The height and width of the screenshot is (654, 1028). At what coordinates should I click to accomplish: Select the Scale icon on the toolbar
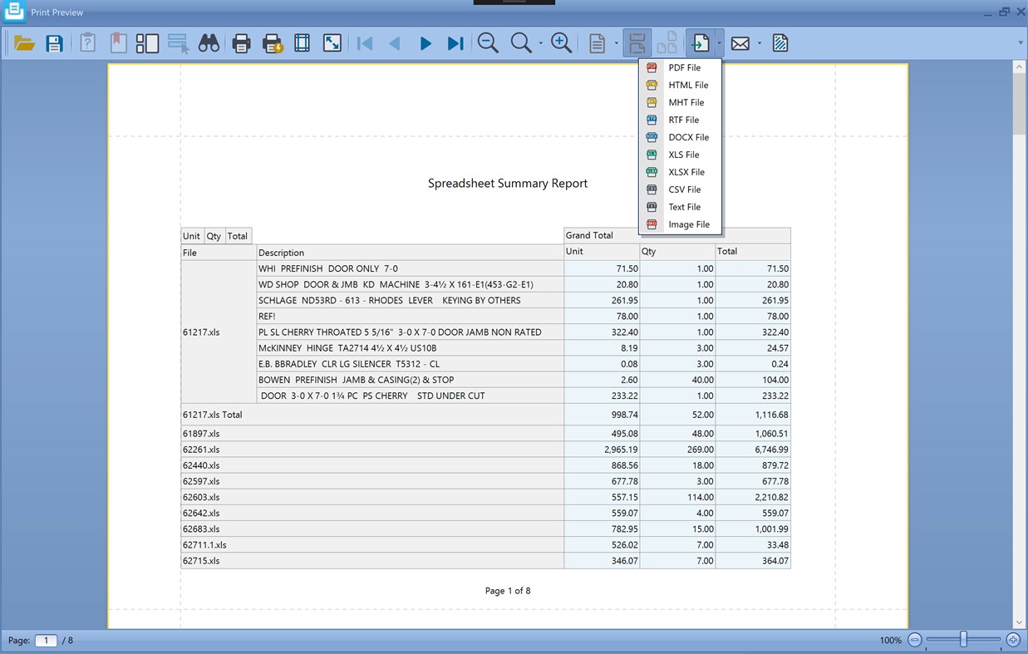click(x=332, y=42)
